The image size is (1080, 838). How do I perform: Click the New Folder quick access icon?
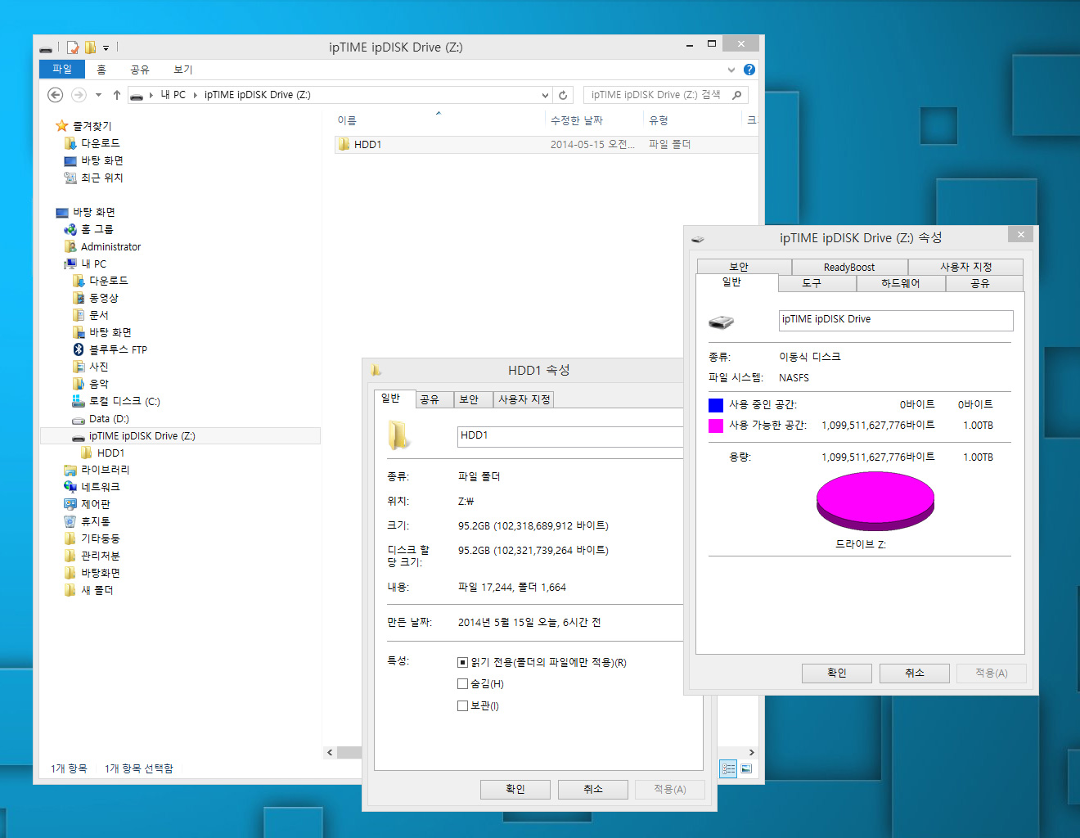tap(90, 47)
